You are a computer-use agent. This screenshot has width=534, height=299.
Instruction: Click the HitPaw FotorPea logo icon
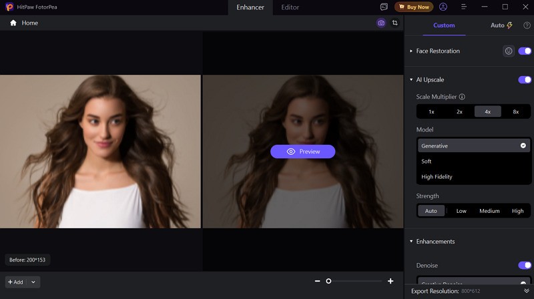pyautogui.click(x=9, y=7)
